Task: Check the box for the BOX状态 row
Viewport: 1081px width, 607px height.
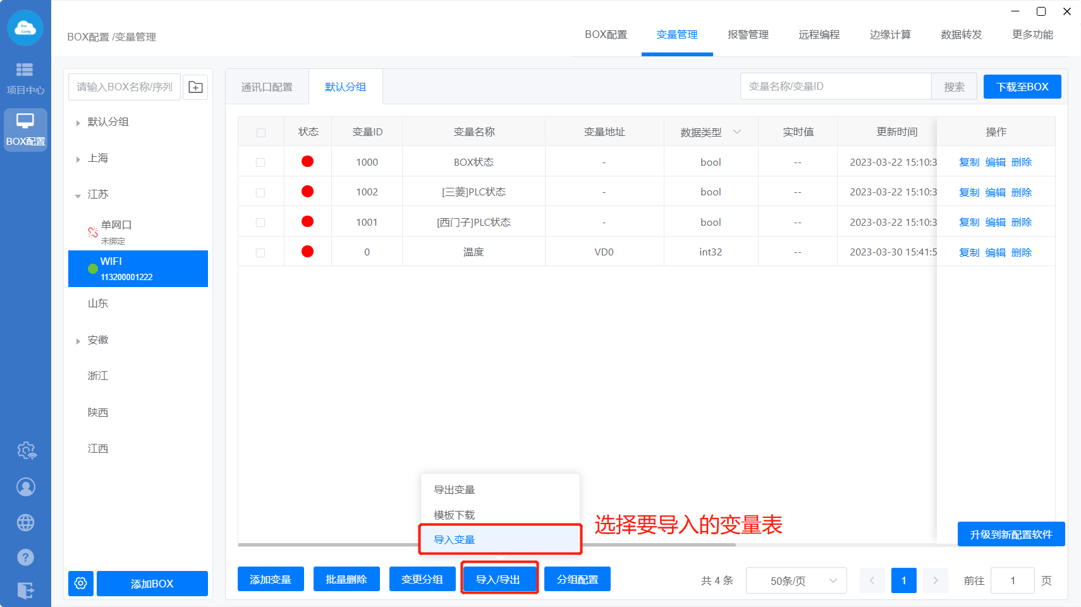Action: point(260,162)
